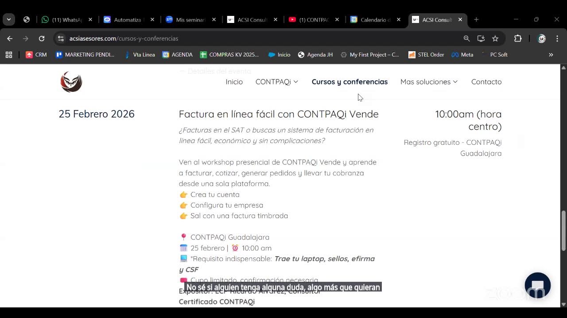Close the Calendario tab
Viewport: 567px width, 318px height.
click(399, 19)
